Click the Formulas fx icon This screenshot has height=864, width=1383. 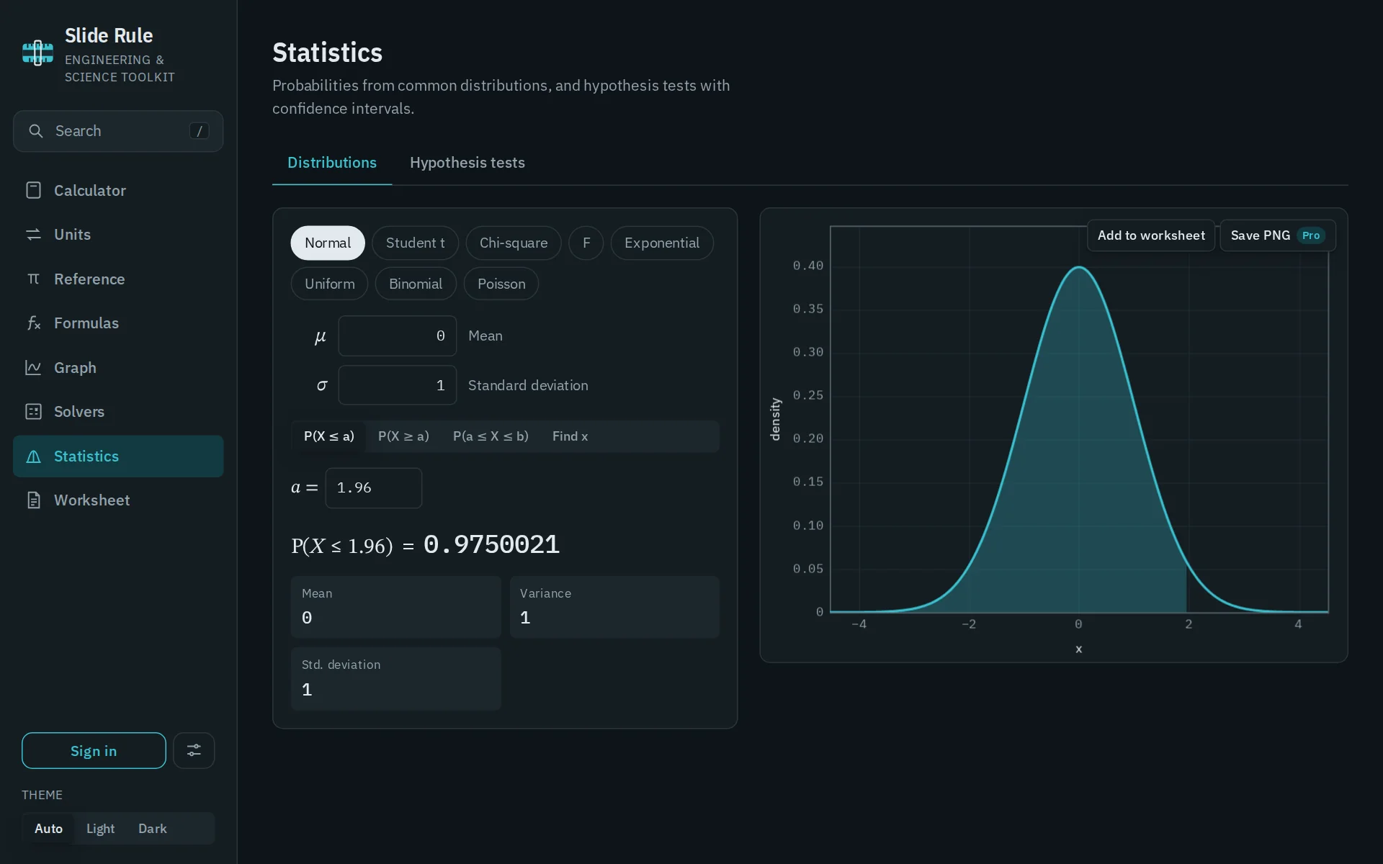point(33,323)
